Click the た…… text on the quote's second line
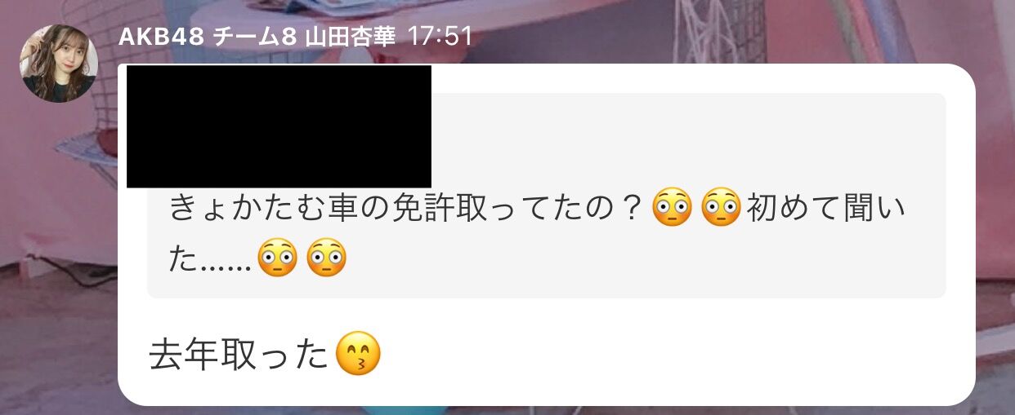The width and height of the screenshot is (1015, 415). pyautogui.click(x=210, y=258)
